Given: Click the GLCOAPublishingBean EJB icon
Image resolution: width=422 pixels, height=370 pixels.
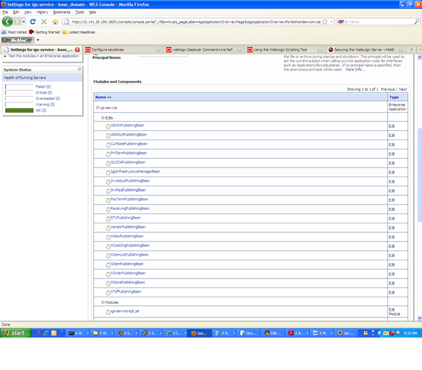Looking at the screenshot, I should [x=108, y=164].
